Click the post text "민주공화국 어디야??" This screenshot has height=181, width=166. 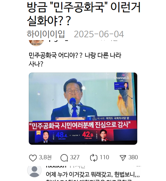pos(55,55)
